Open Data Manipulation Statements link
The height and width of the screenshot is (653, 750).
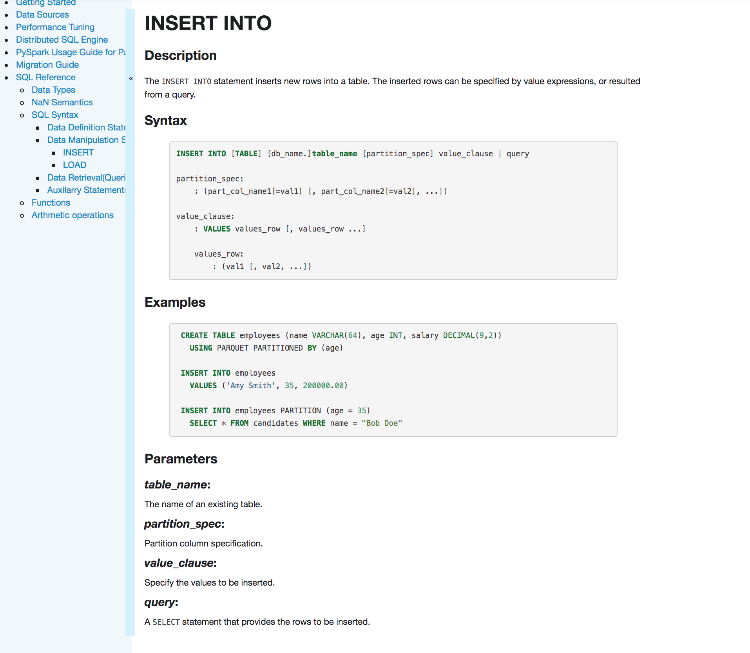click(86, 140)
